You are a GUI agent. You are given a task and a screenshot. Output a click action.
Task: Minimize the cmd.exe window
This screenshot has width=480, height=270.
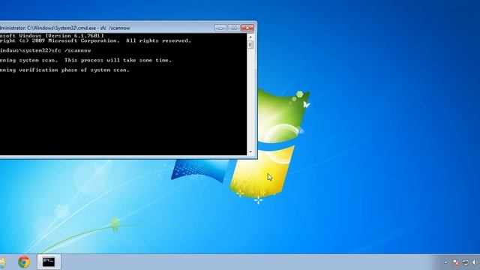tap(220, 28)
